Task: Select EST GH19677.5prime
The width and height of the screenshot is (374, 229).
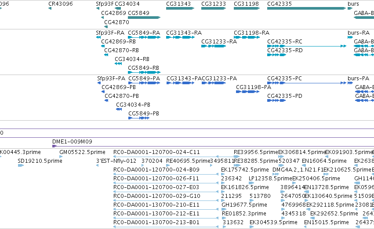Action: click(244, 205)
